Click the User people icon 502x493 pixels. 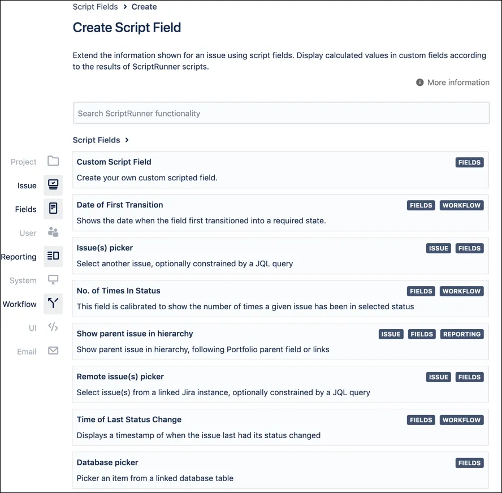tap(53, 232)
